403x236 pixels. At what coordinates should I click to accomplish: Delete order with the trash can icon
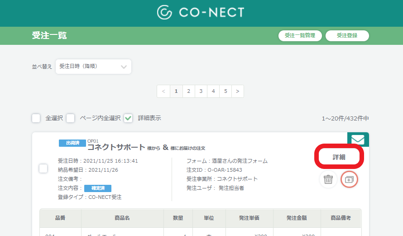(x=328, y=179)
